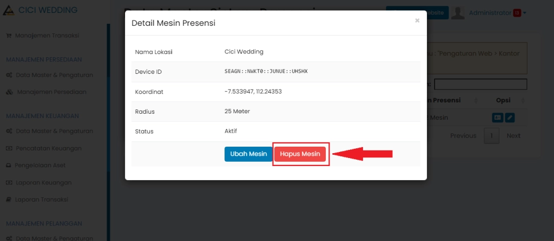Click the Laporan Keuangan sidebar icon

tap(9, 183)
